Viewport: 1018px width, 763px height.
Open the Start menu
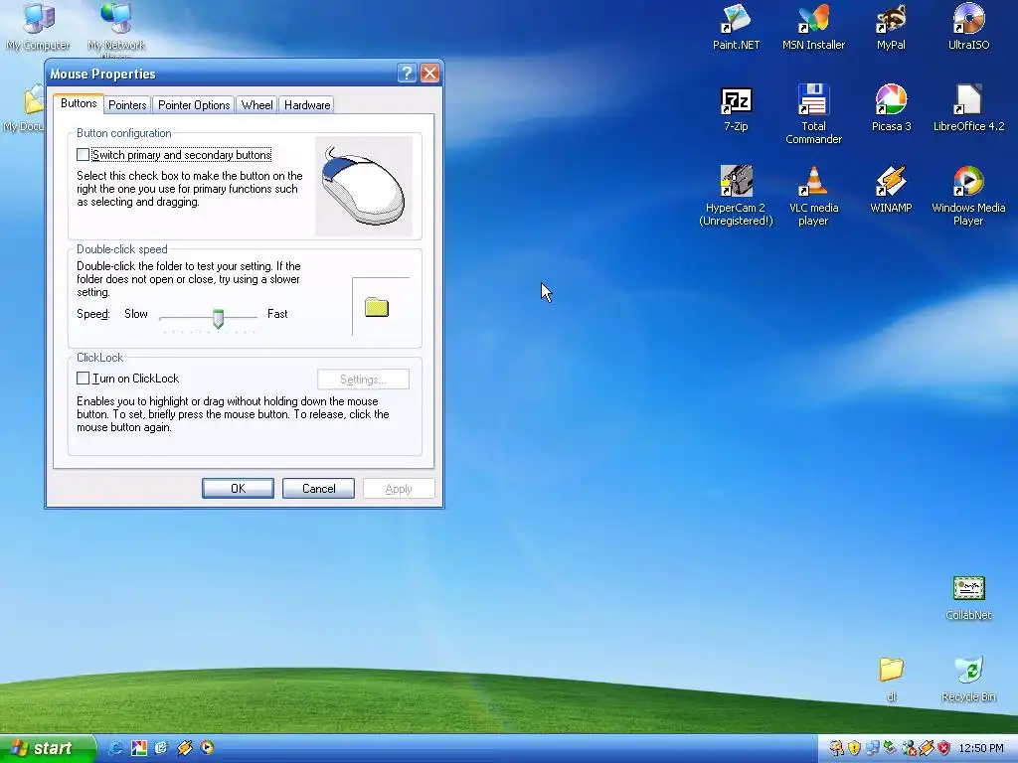click(47, 748)
